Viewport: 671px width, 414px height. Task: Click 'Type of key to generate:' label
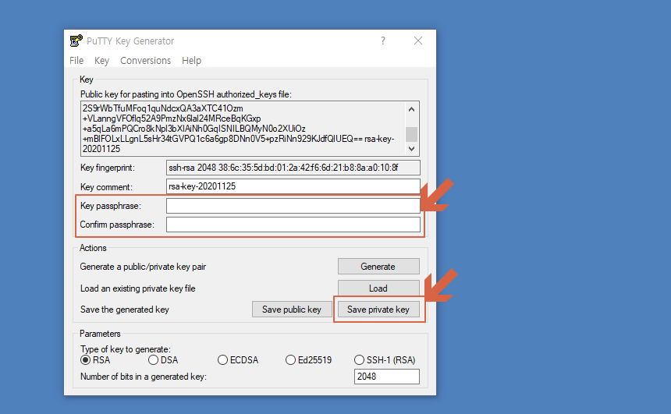pos(126,349)
